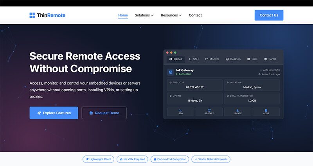Click the yellow minimize dot of the mock window

tap(171, 52)
